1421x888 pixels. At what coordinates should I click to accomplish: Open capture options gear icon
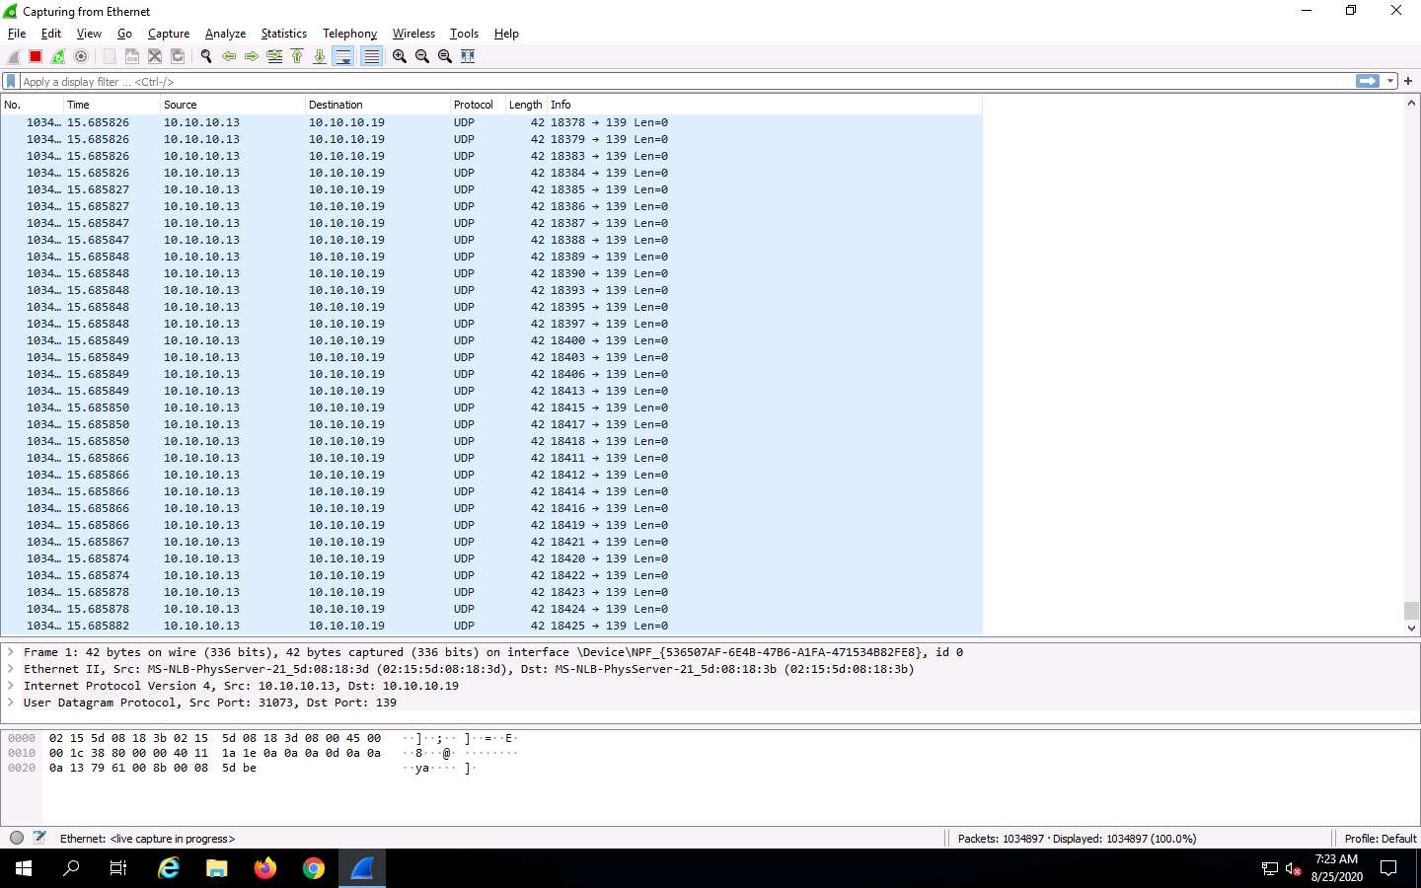point(81,56)
